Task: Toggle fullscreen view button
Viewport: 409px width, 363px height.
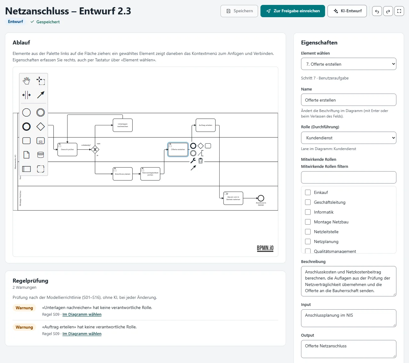Action: (399, 11)
